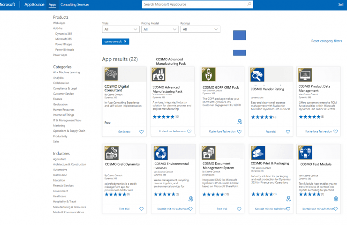Select the COSMO Print & Packaging printer icon
The image size is (347, 225).
point(257,152)
